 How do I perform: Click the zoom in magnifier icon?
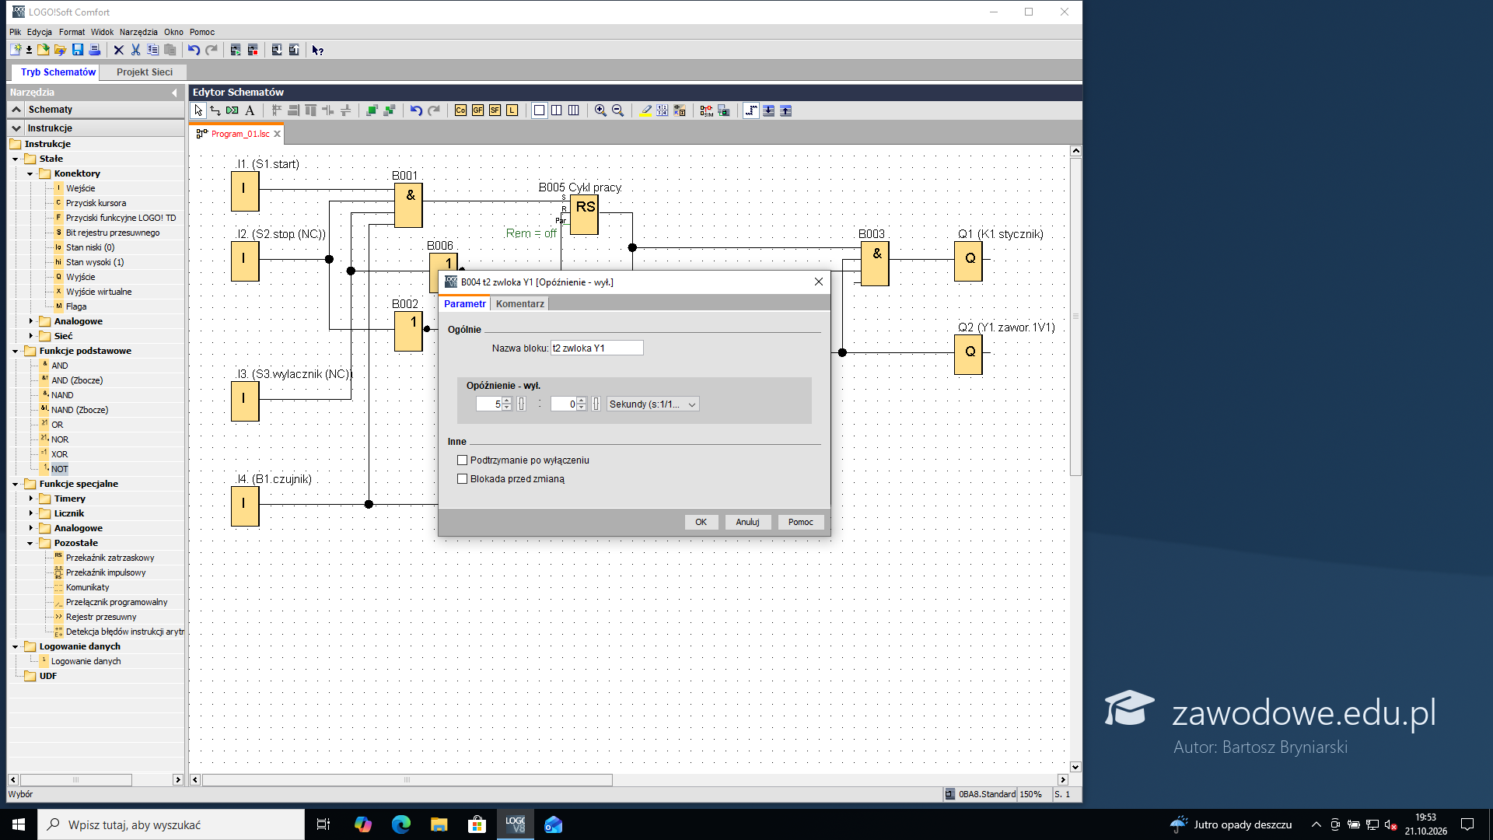click(600, 110)
